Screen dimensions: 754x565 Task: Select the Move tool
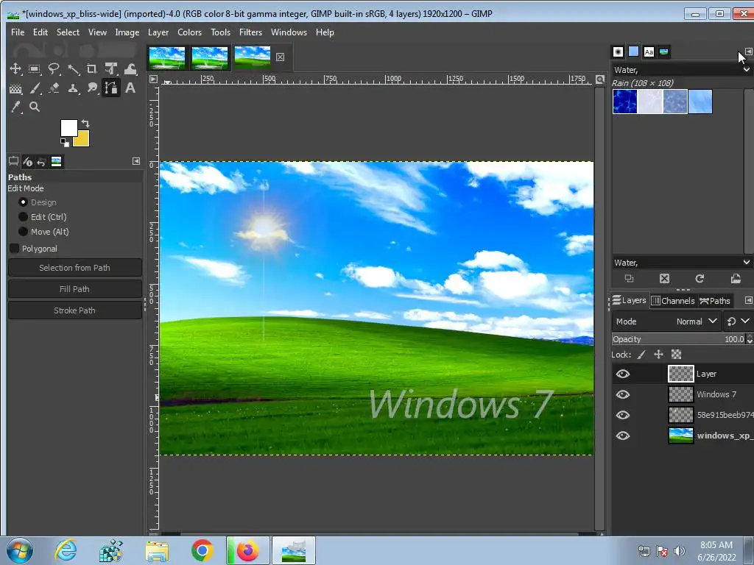[x=15, y=69]
